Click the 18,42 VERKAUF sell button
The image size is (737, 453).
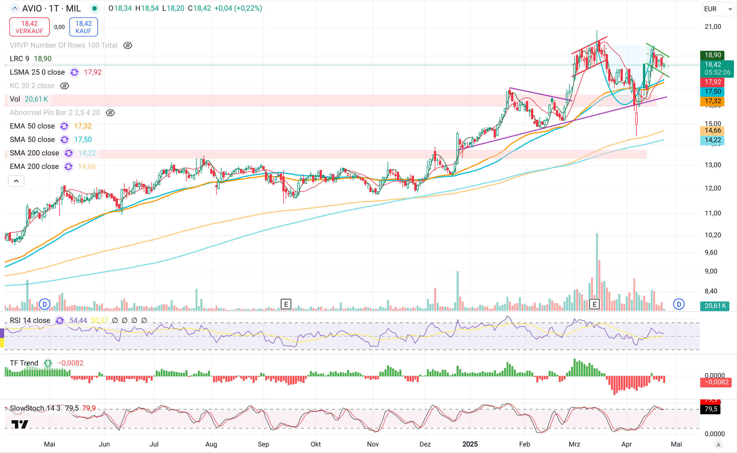coord(29,27)
